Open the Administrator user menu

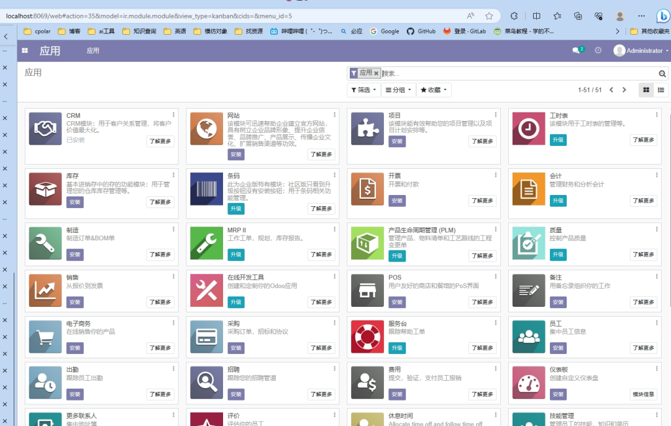coord(641,51)
